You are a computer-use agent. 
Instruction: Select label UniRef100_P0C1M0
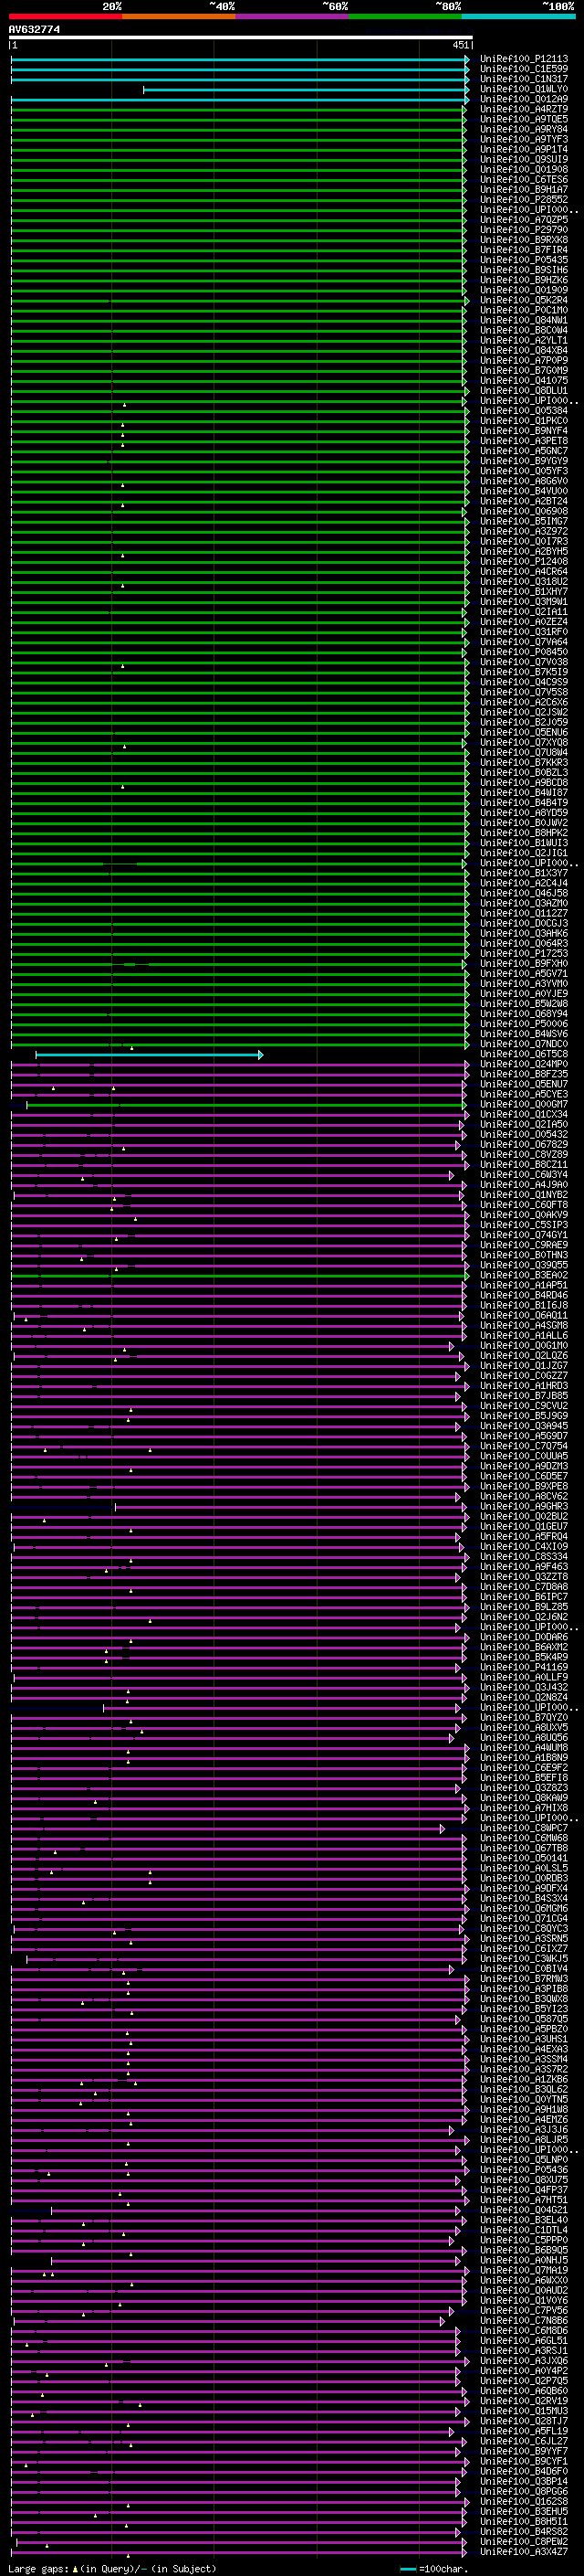[524, 310]
